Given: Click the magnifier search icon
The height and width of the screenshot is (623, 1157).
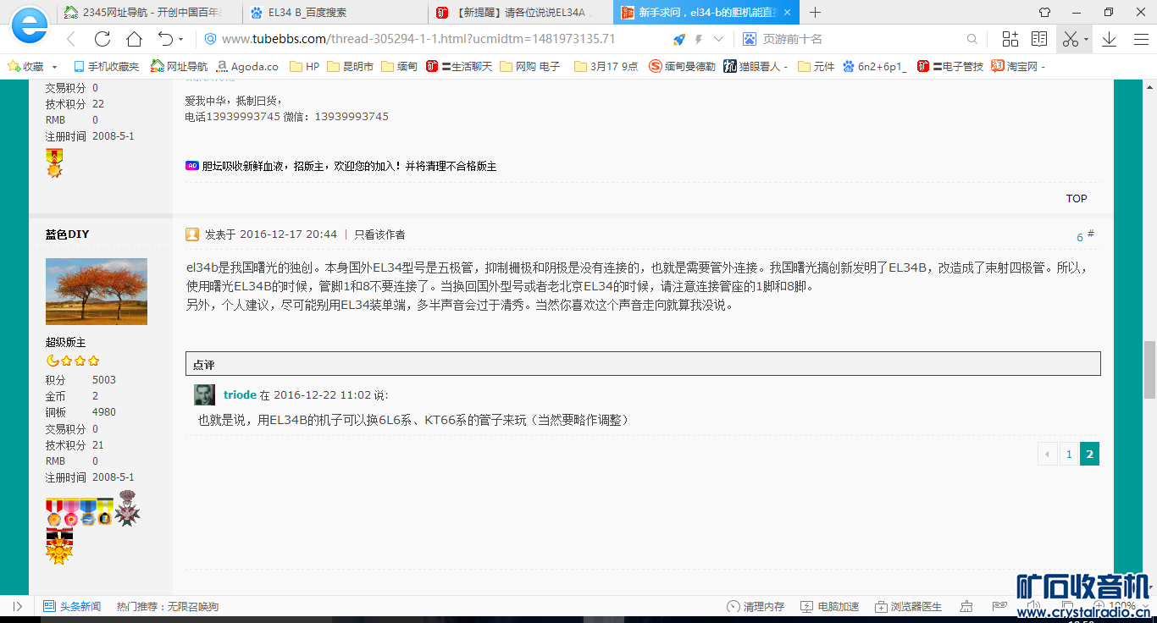Looking at the screenshot, I should 972,39.
